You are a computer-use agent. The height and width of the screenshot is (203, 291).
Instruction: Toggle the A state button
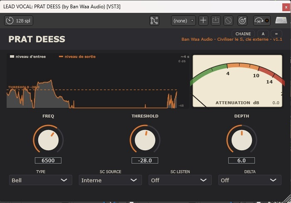point(263,34)
